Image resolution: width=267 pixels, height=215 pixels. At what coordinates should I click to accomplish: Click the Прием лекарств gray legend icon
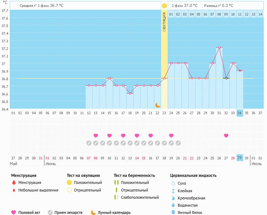[50, 212]
